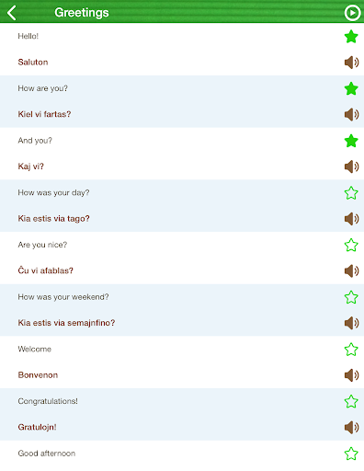
Task: Start autoplay with the header play icon
Action: 352,13
